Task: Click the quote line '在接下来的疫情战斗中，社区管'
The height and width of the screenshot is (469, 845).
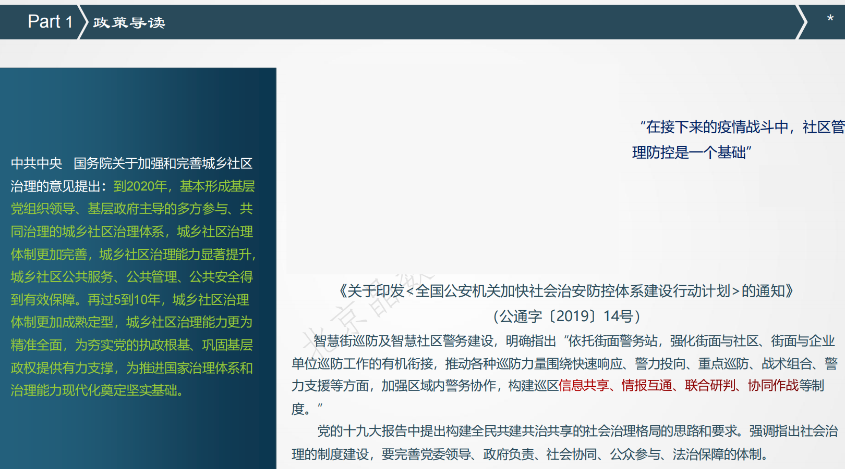Action: [742, 127]
